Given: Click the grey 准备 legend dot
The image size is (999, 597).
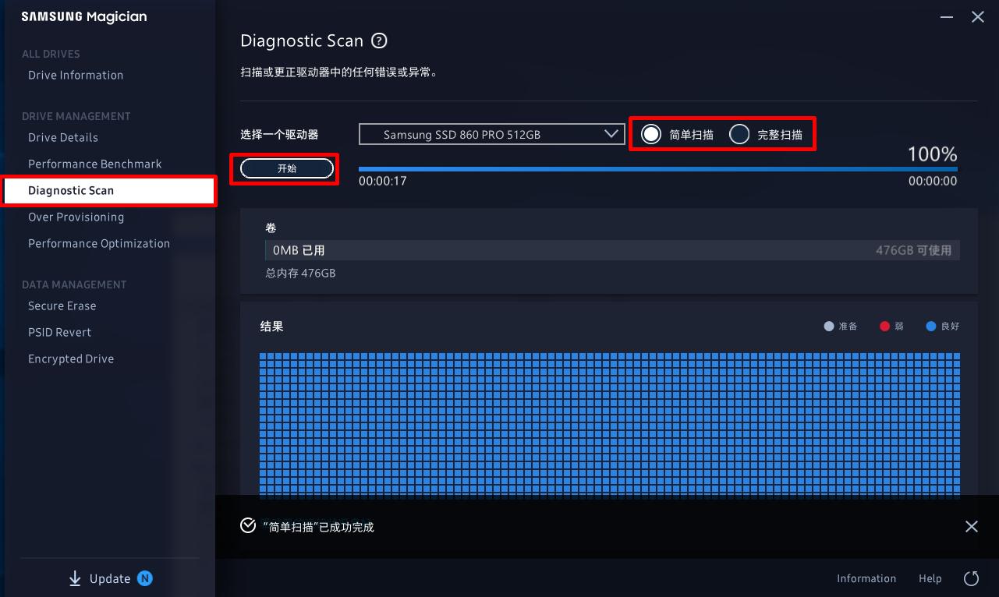Looking at the screenshot, I should [x=829, y=327].
